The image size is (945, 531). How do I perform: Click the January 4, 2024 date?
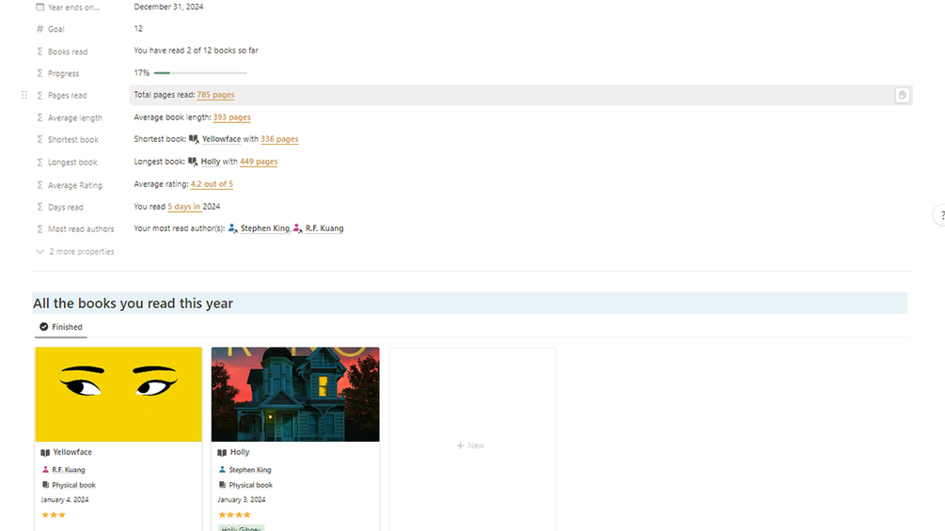(65, 500)
